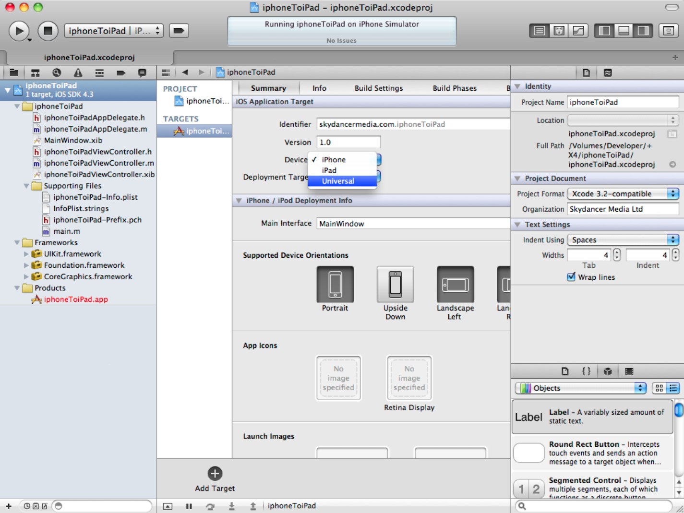Image resolution: width=684 pixels, height=513 pixels.
Task: Show the Issue navigator
Action: (x=78, y=73)
